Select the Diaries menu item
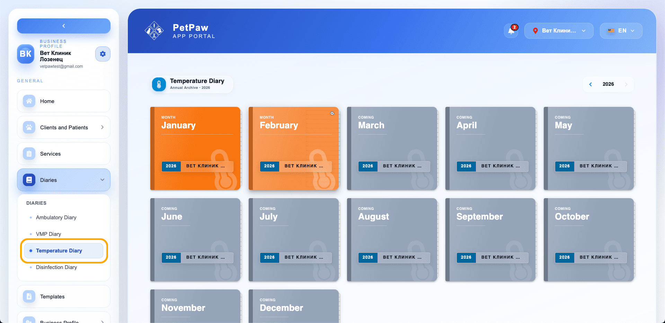 pos(64,180)
